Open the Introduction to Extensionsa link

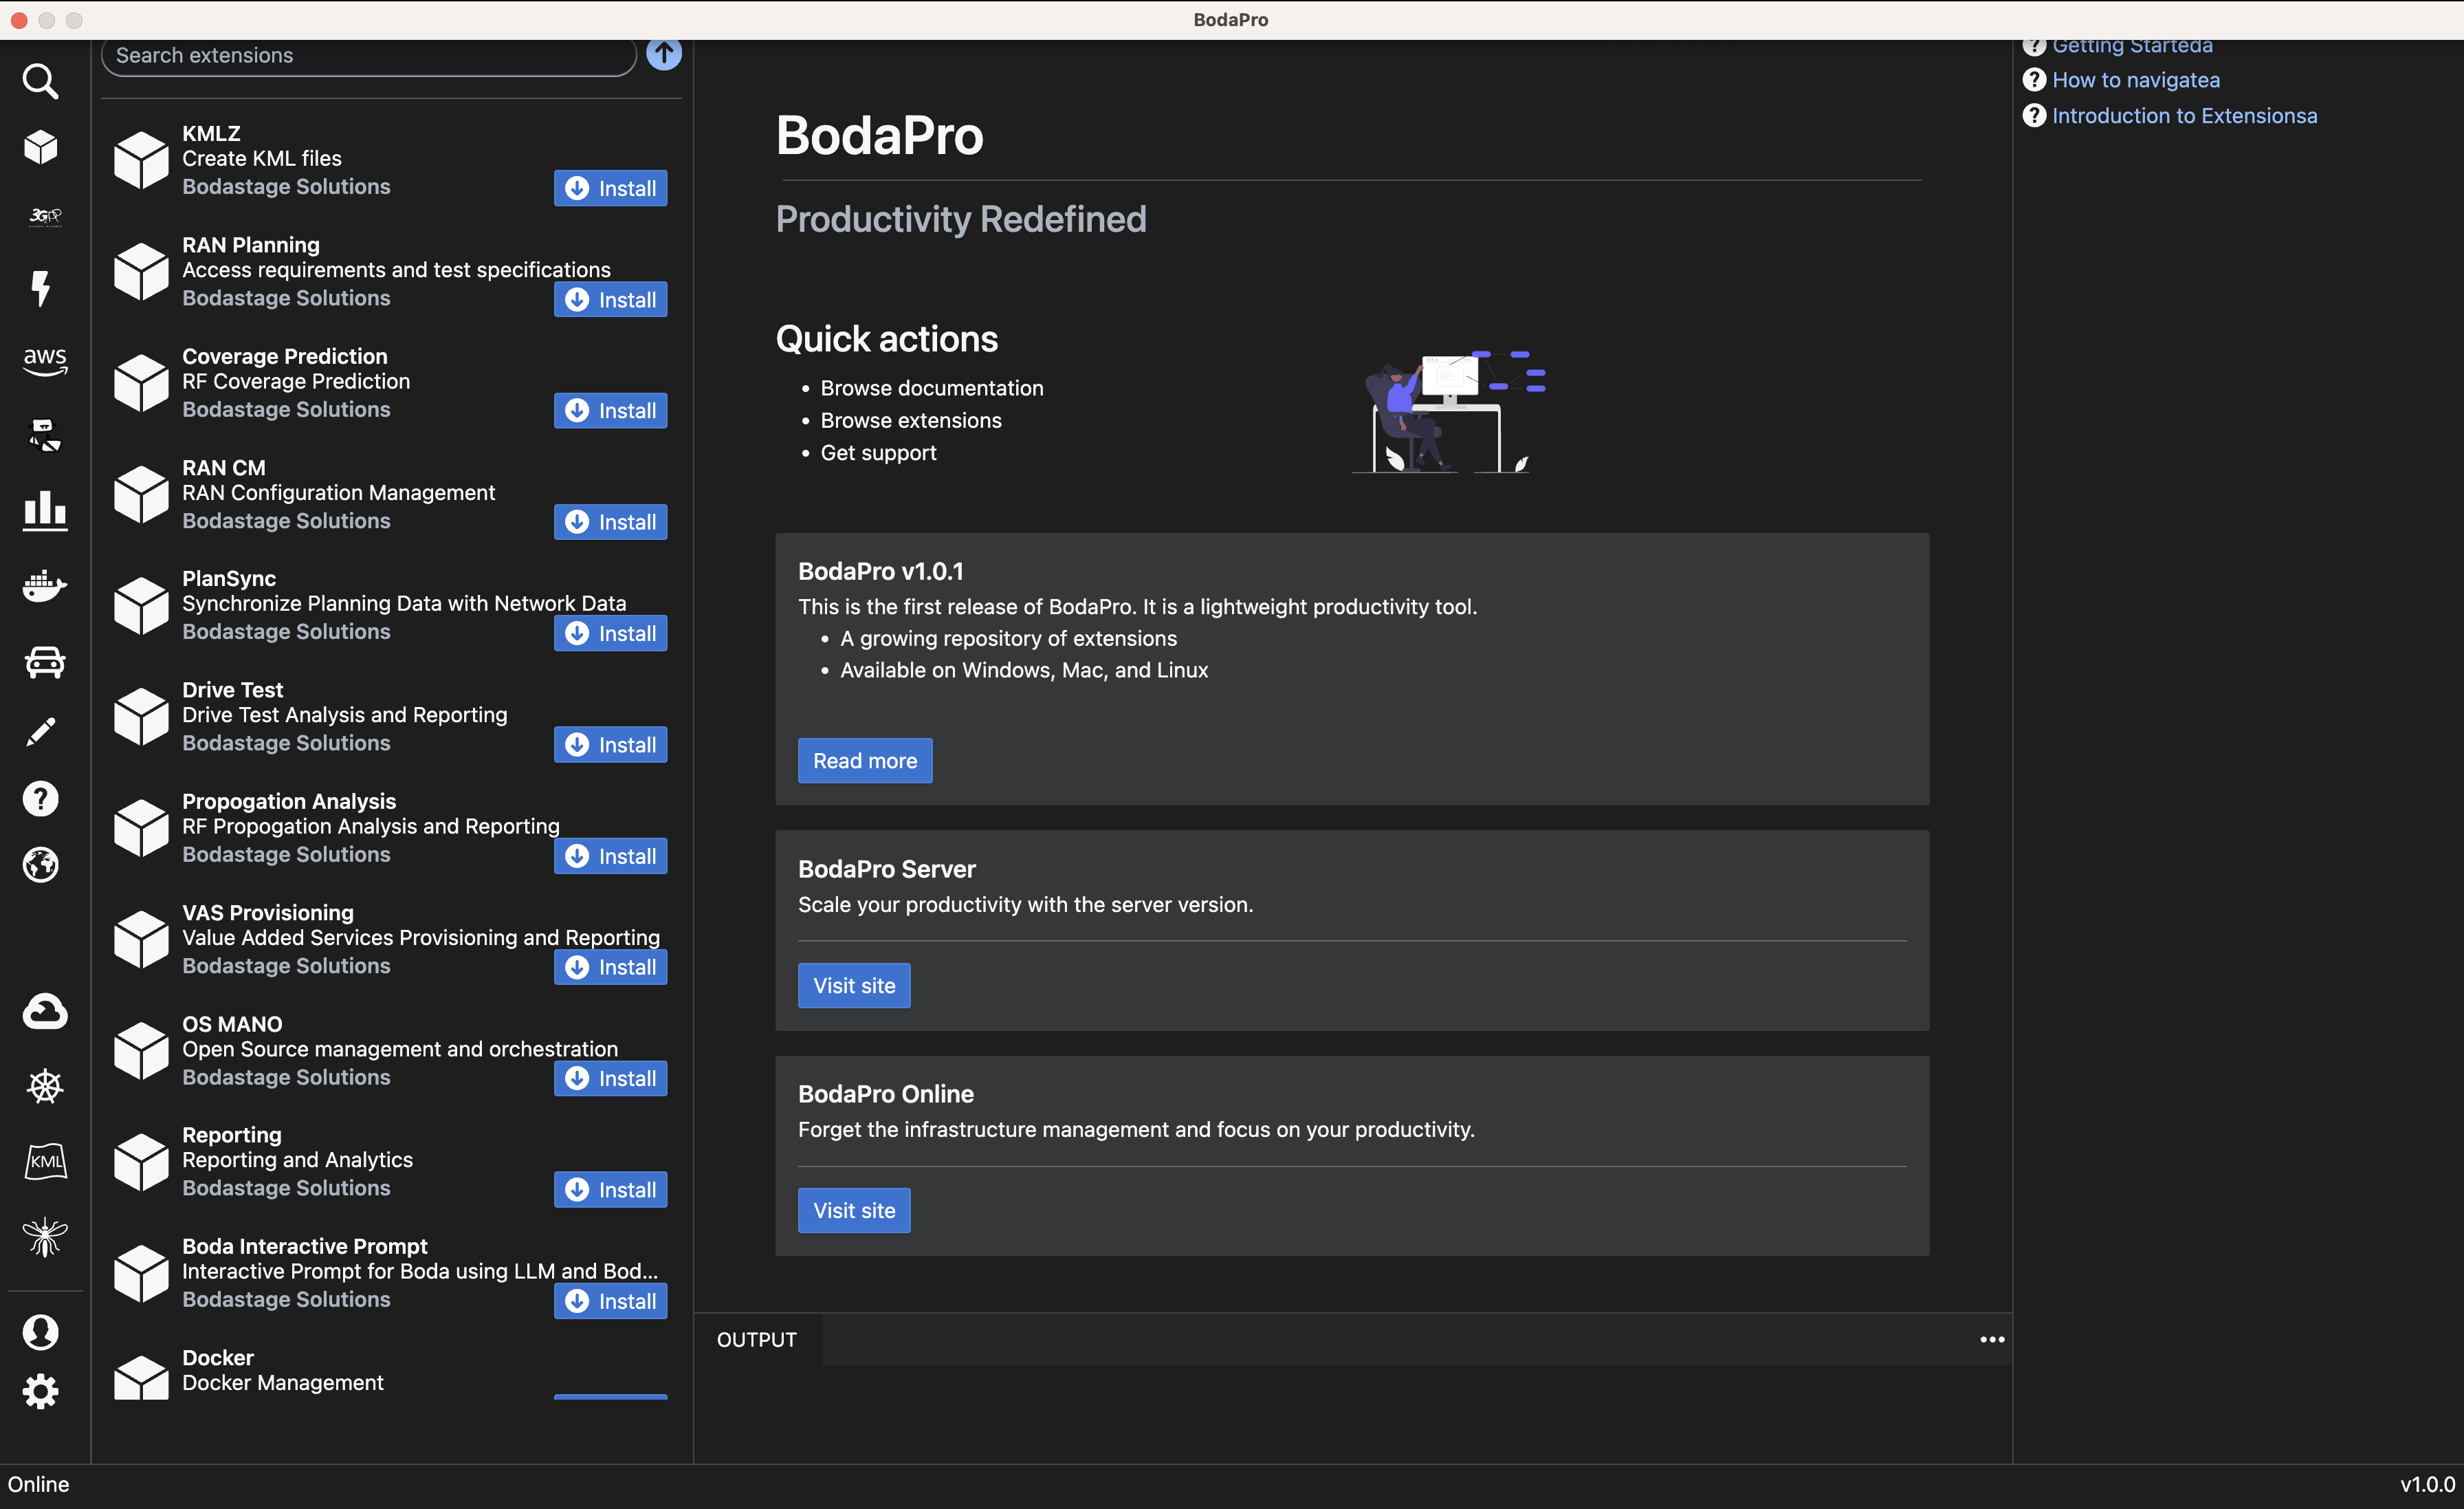(x=2184, y=116)
